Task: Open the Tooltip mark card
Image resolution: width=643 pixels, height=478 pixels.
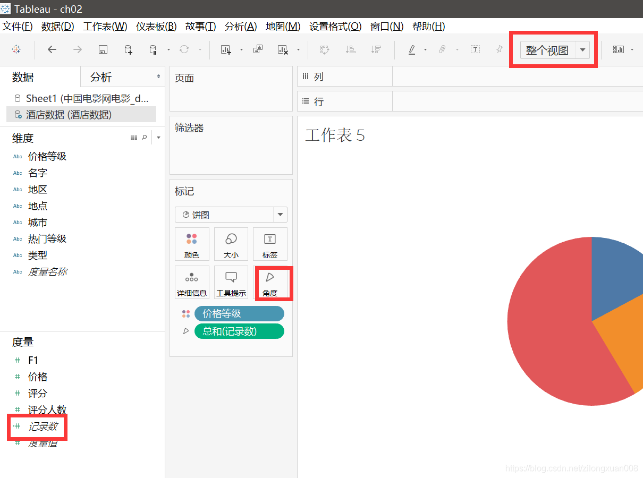Action: pos(231,282)
